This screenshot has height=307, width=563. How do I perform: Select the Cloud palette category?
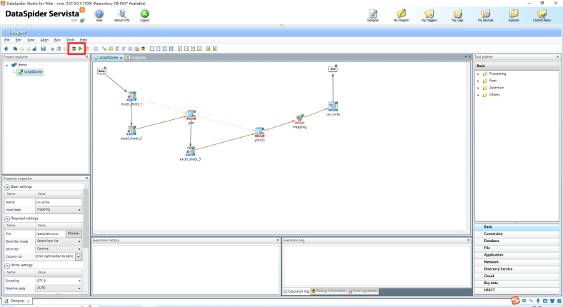[x=517, y=276]
